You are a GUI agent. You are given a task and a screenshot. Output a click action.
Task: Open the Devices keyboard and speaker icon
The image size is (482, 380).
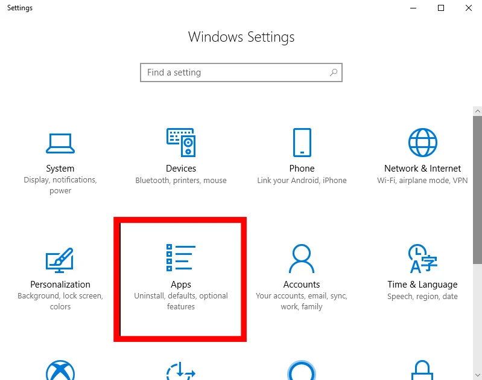point(181,142)
